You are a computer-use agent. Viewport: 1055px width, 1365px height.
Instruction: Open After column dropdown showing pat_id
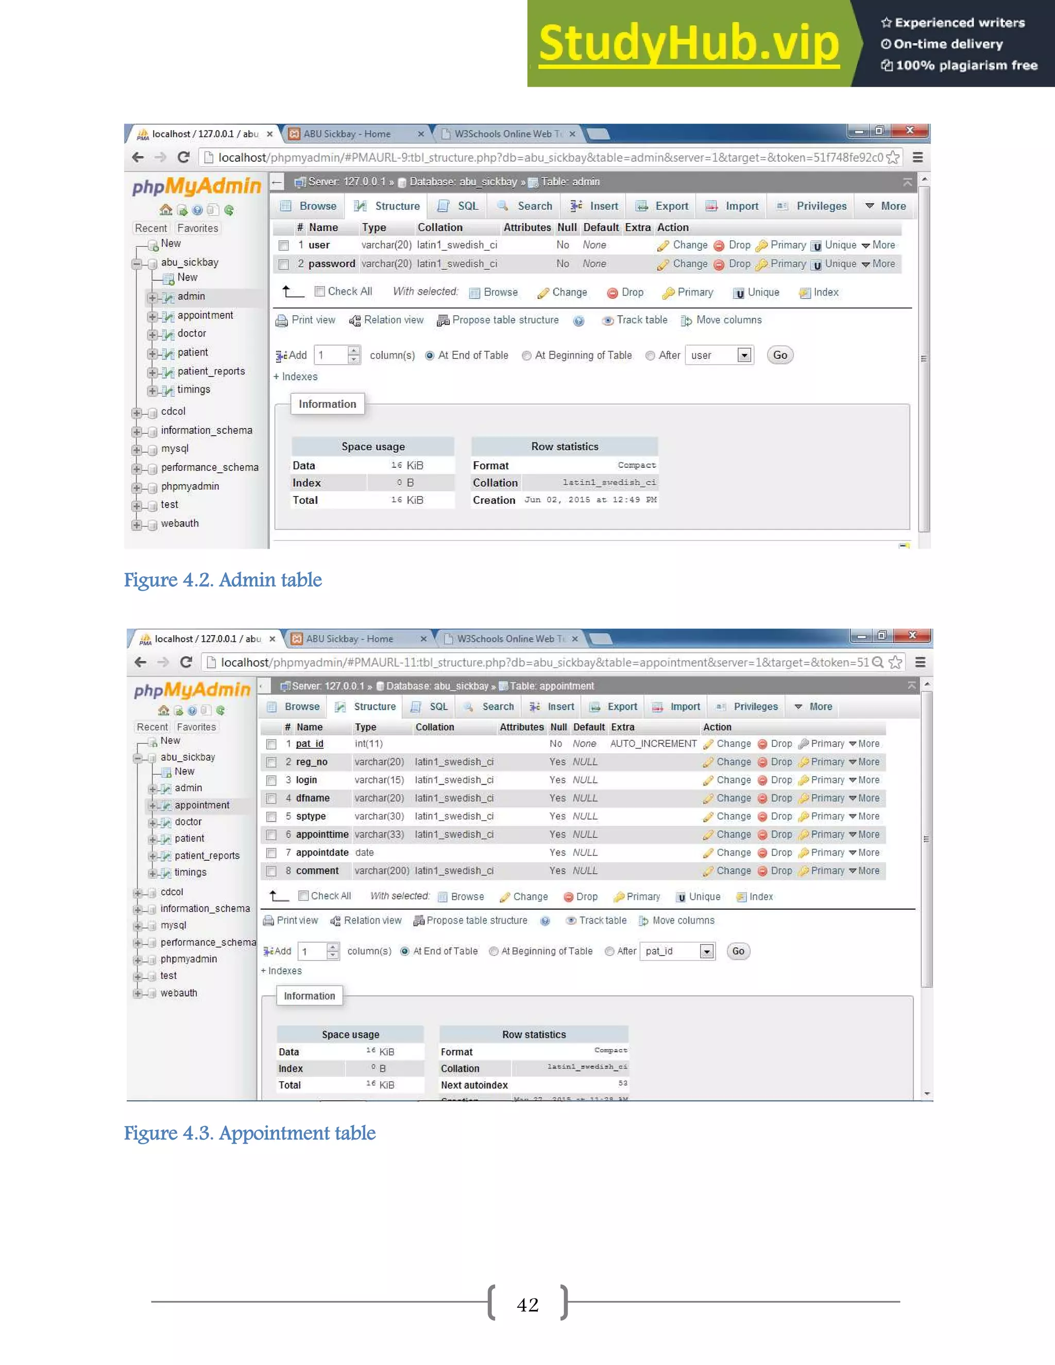677,951
